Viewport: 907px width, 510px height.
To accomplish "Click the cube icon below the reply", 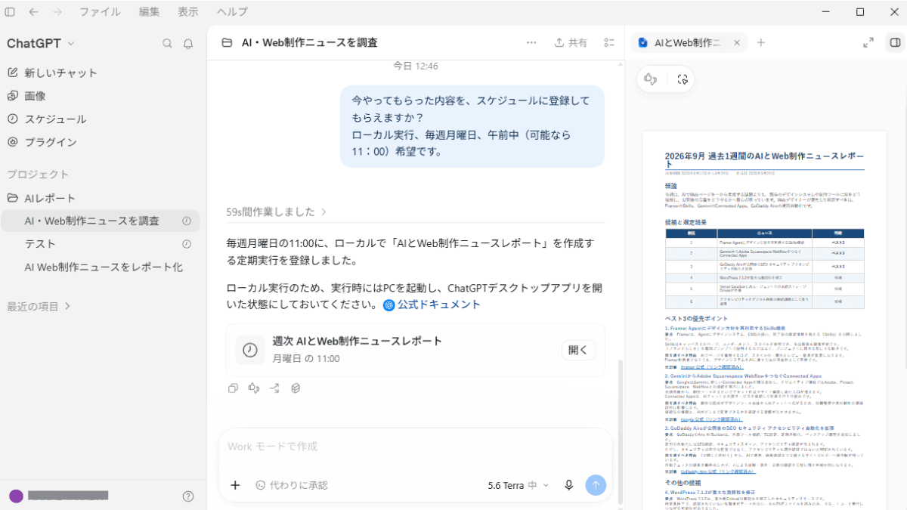I will pyautogui.click(x=296, y=388).
